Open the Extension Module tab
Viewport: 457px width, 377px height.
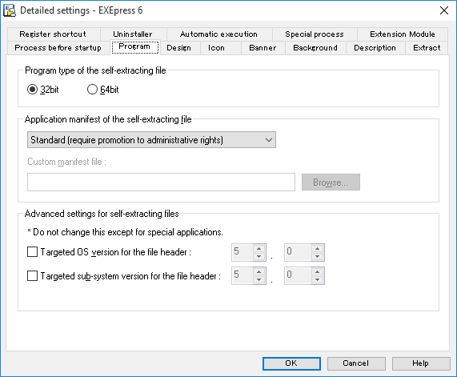click(x=403, y=34)
